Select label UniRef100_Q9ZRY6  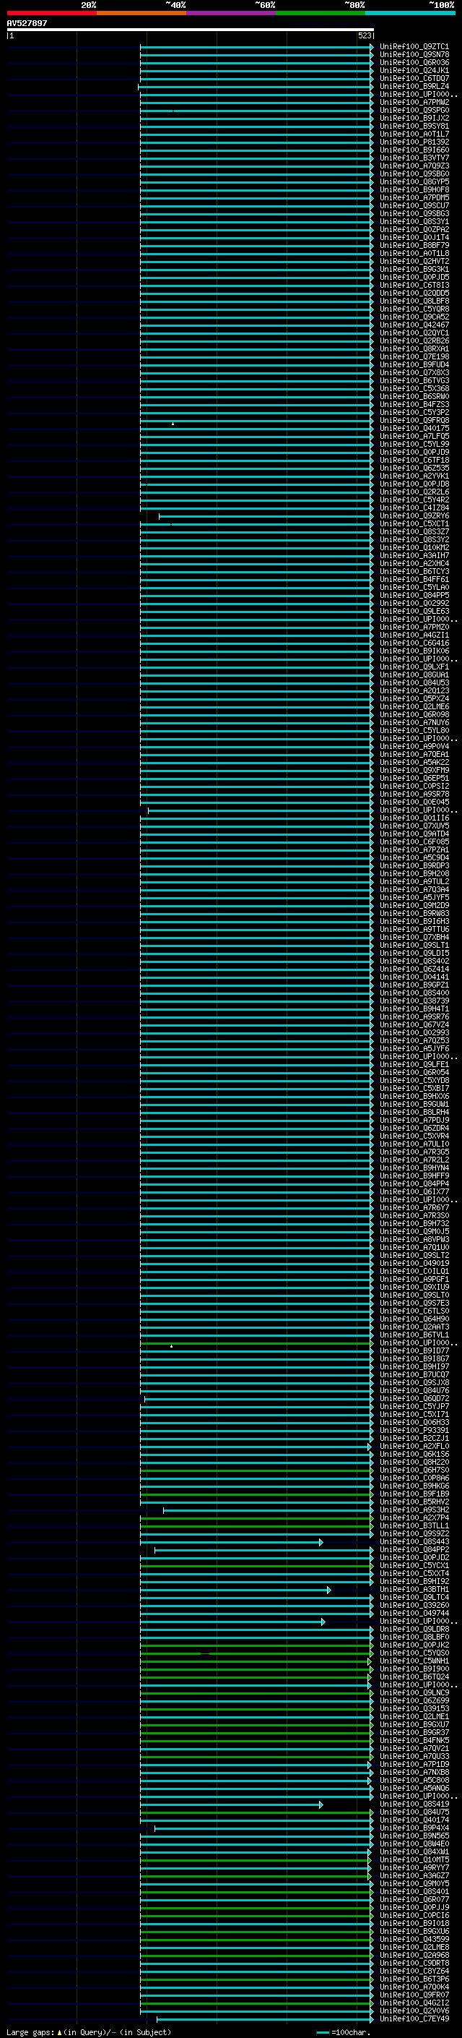click(x=414, y=516)
